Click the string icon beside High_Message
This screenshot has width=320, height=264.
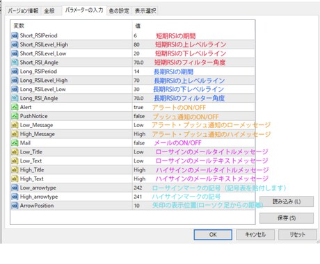click(x=15, y=134)
